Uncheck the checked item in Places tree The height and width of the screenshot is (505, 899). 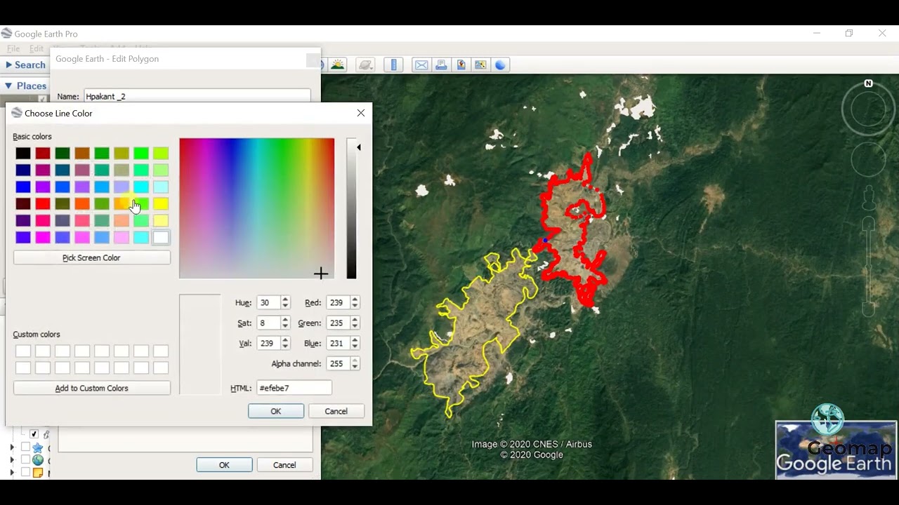coord(34,434)
